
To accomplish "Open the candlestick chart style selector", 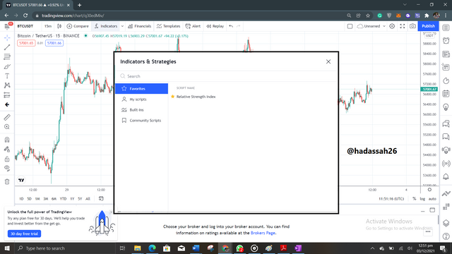I will click(x=59, y=26).
